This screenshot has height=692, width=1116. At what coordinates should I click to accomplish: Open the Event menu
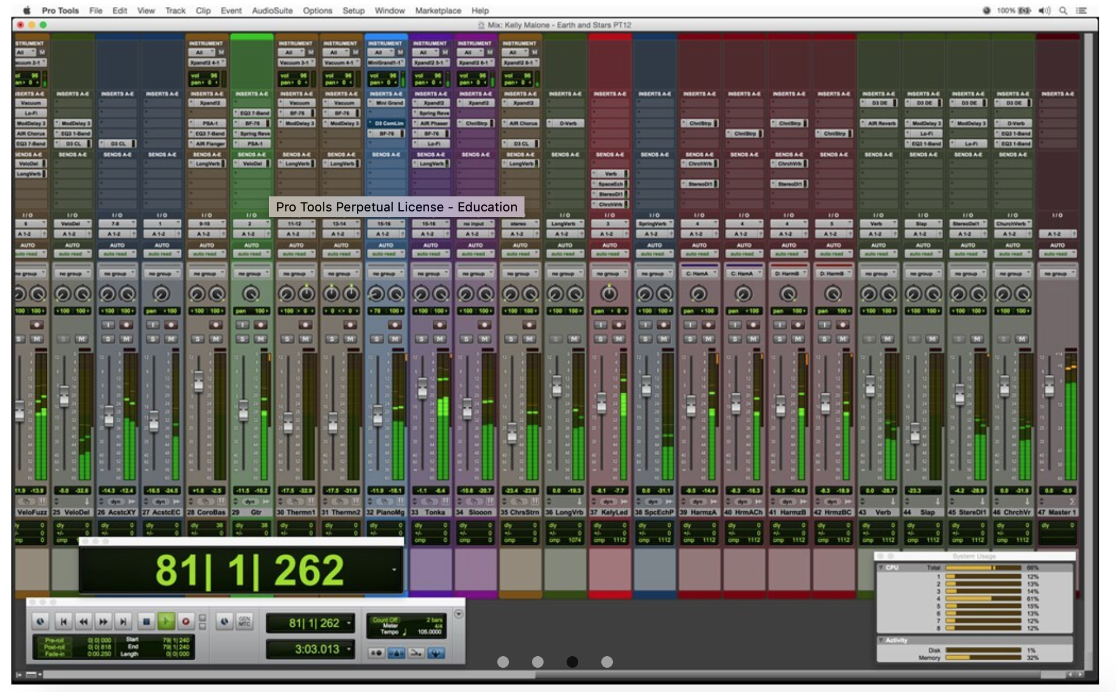[x=231, y=10]
